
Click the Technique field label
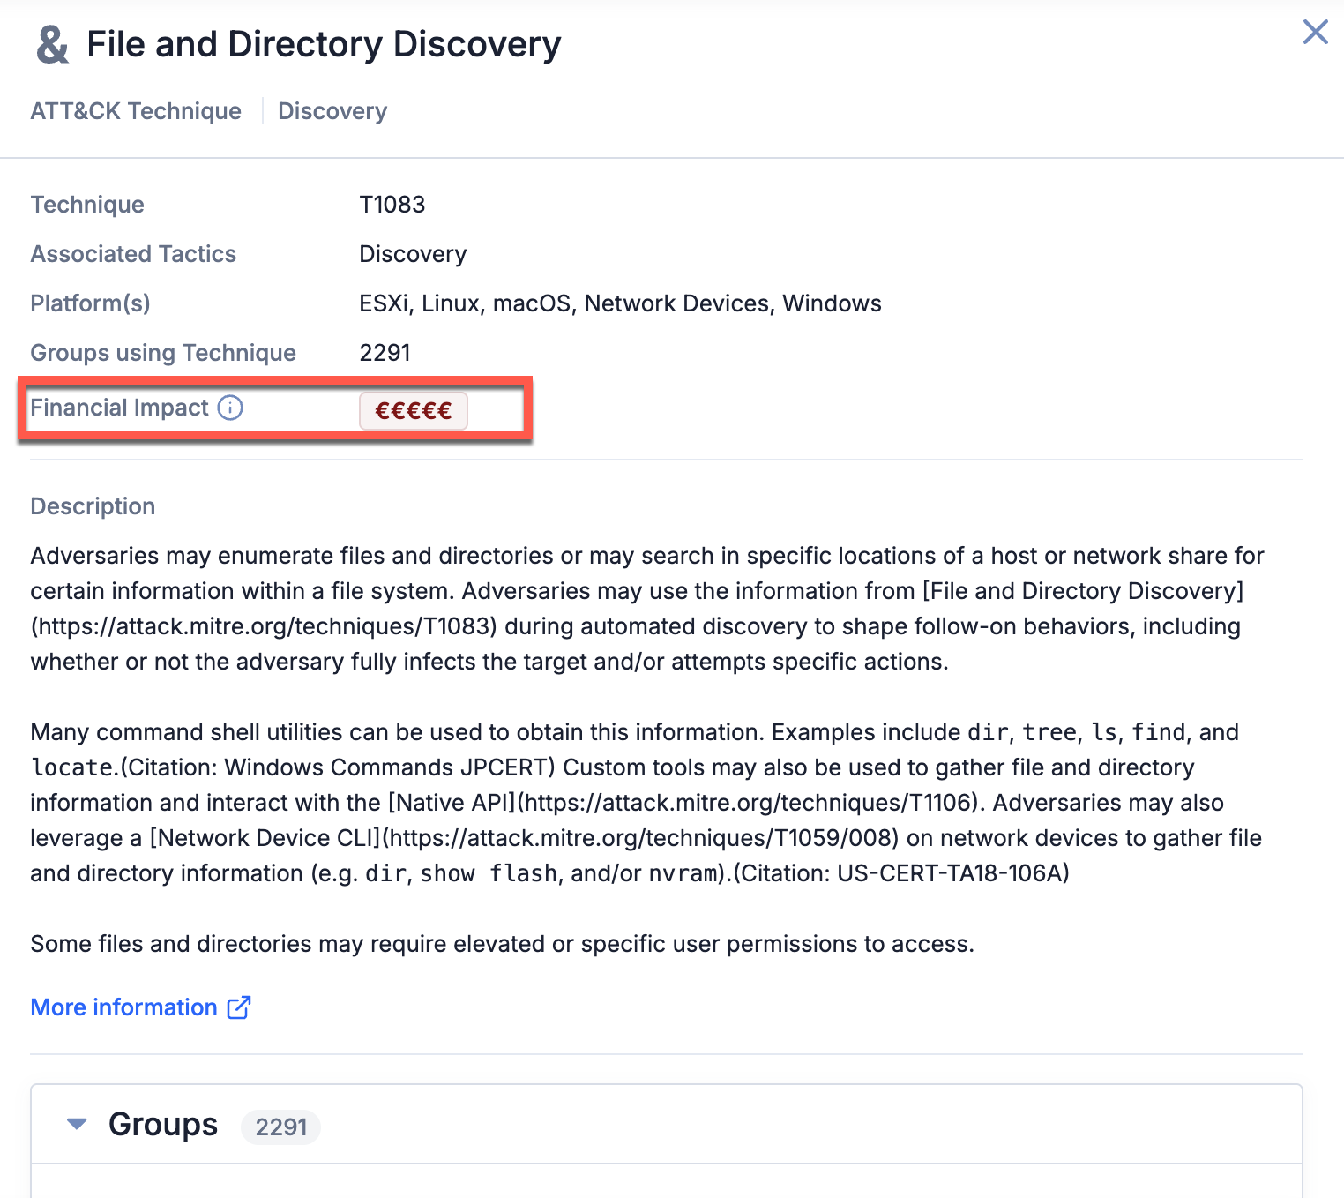tap(87, 205)
